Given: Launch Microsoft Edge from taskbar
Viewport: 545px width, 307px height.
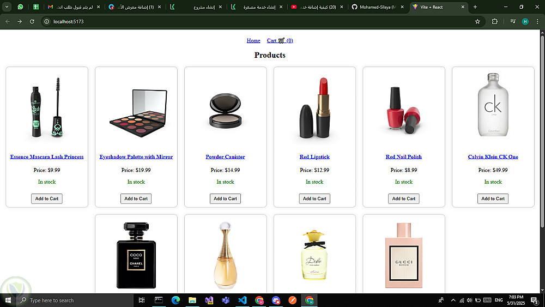Looking at the screenshot, I should click(175, 300).
